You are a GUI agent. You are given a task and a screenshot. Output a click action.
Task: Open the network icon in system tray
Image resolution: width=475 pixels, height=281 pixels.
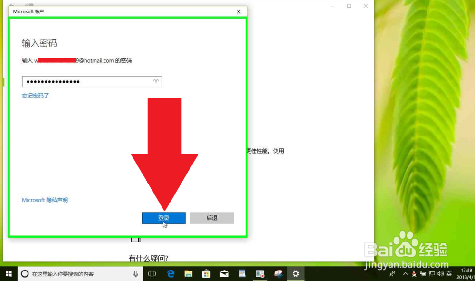(432, 274)
